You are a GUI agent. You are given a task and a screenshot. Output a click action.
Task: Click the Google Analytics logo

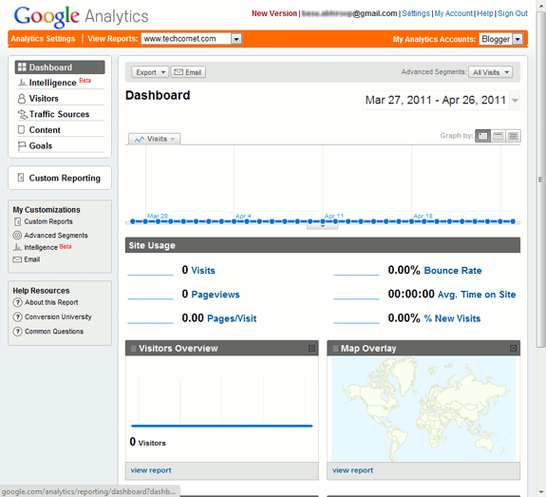[81, 16]
